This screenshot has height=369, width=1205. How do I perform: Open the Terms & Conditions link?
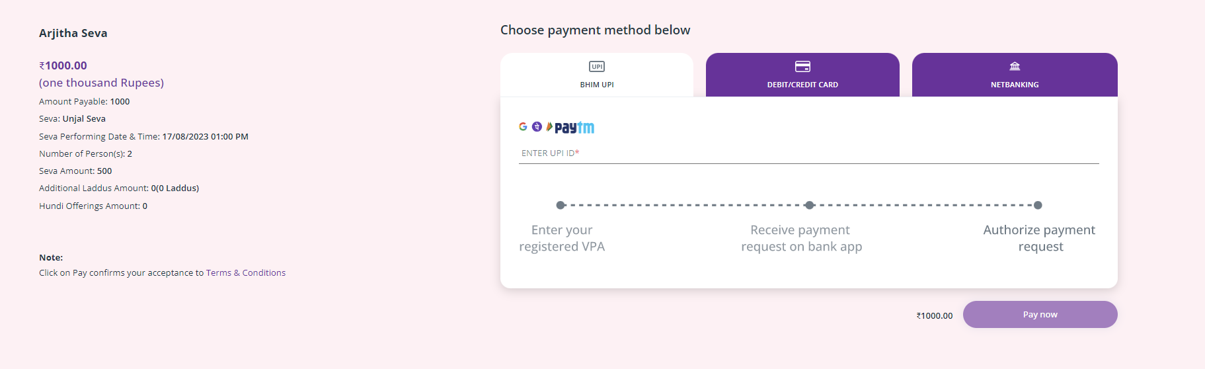point(246,272)
